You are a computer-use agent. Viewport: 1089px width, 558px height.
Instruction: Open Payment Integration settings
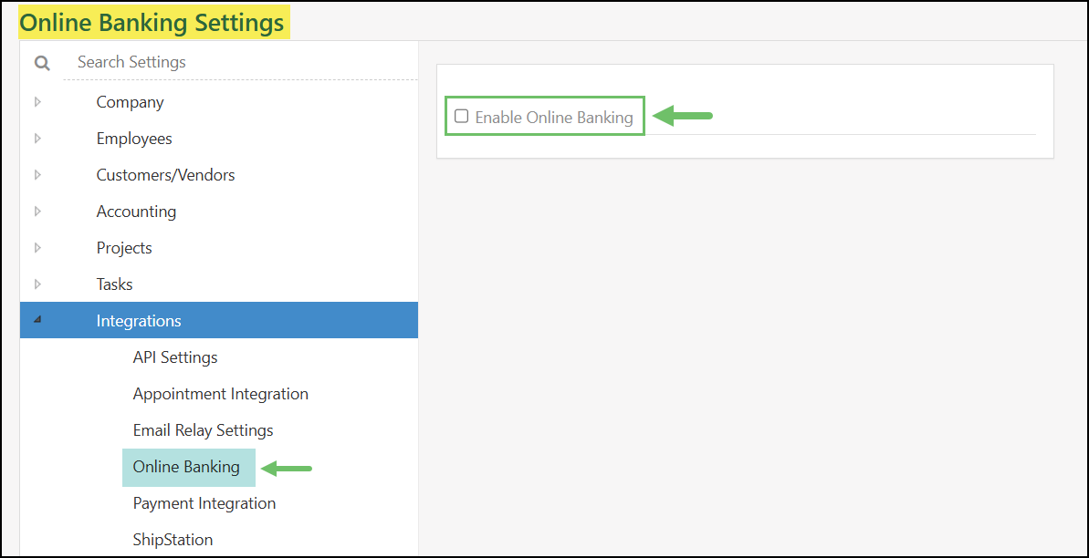[x=204, y=502]
